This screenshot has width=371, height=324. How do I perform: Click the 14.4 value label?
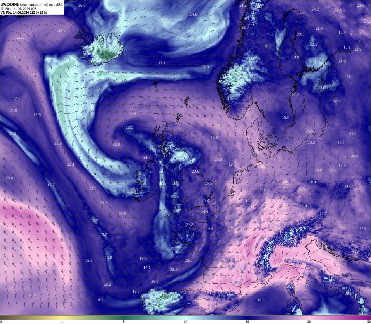tap(209, 229)
